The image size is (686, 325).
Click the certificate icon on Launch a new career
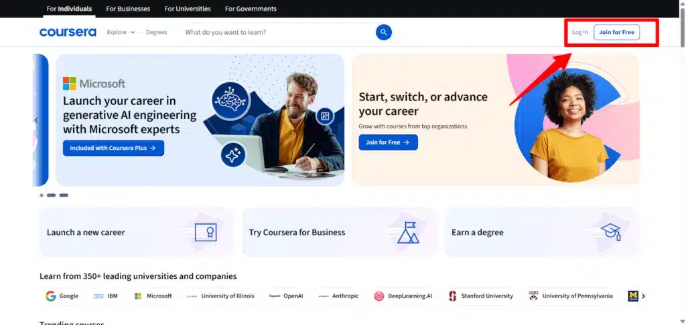tap(206, 233)
